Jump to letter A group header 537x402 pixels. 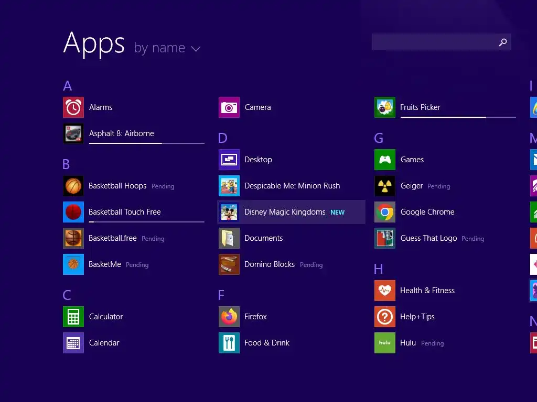(68, 86)
